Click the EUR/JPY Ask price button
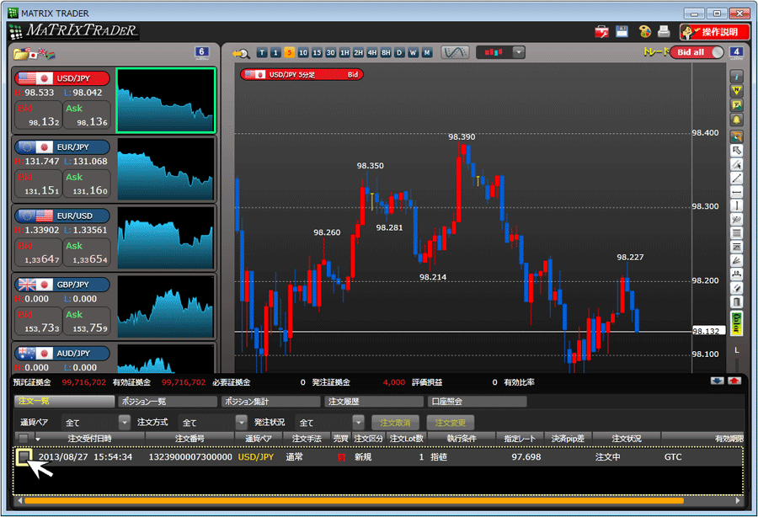 pyautogui.click(x=87, y=184)
